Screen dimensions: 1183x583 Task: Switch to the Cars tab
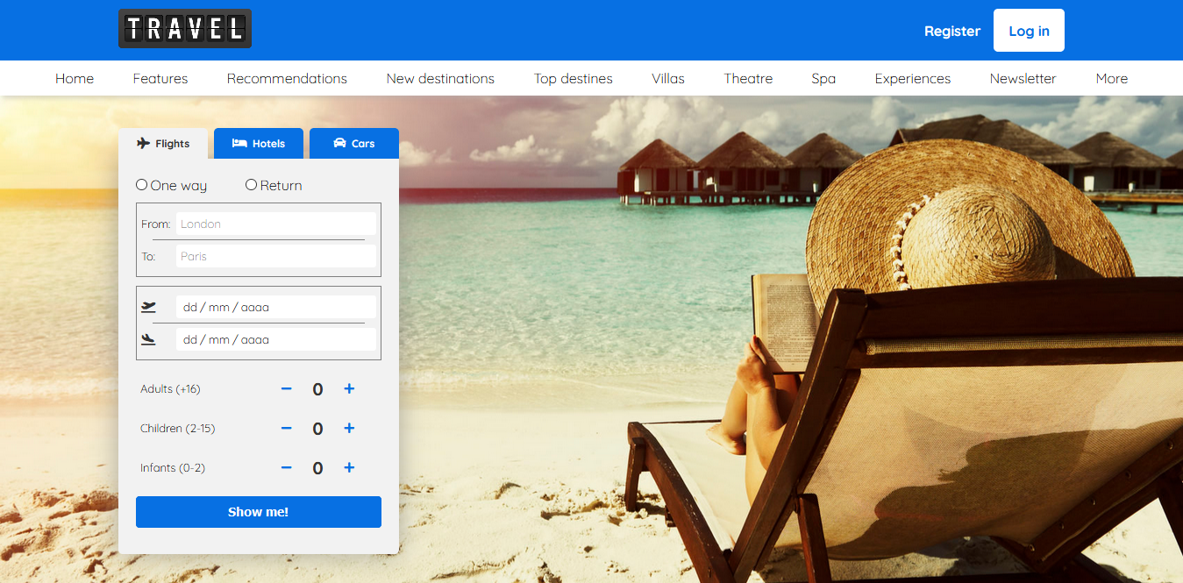[x=354, y=144]
